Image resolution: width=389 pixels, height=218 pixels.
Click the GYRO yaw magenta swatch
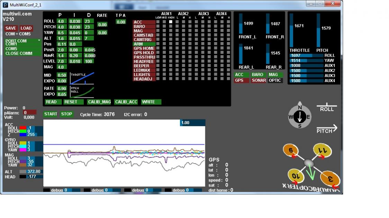pyautogui.click(x=23, y=150)
